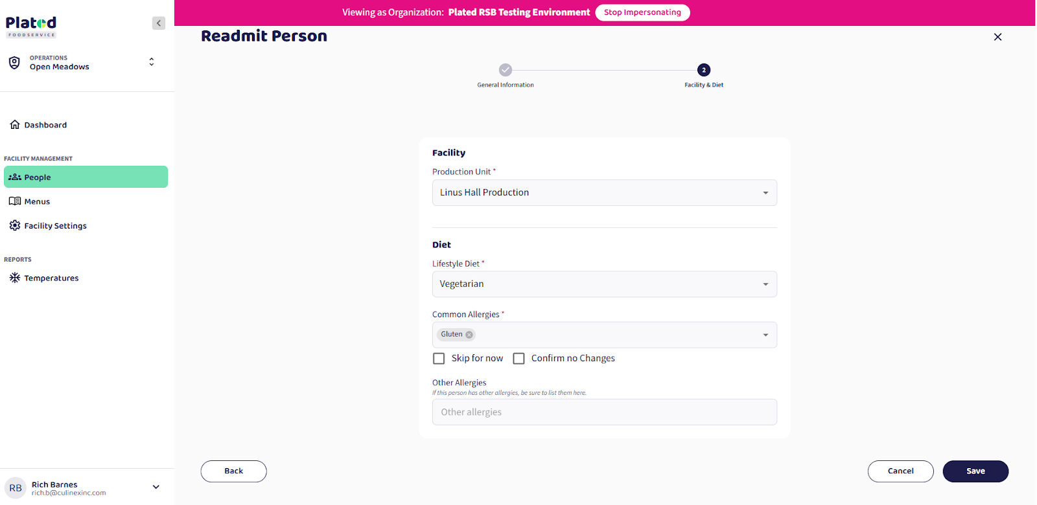This screenshot has height=505, width=1037.
Task: Click the Save button
Action: point(975,471)
